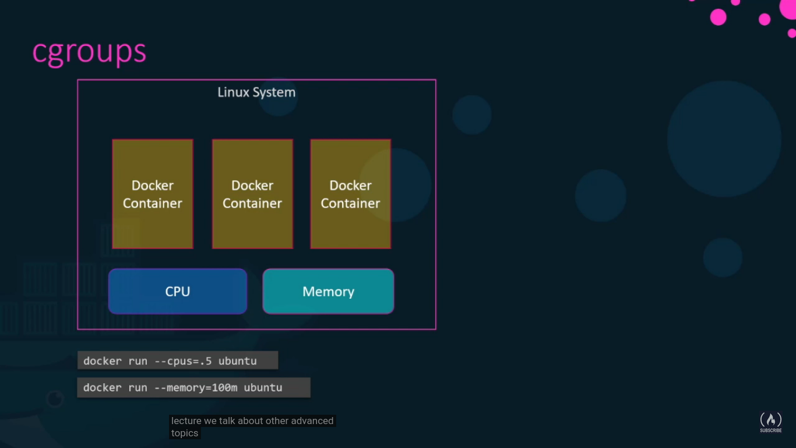Viewport: 796px width, 448px height.
Task: Click the video caption text overlay
Action: [252, 427]
